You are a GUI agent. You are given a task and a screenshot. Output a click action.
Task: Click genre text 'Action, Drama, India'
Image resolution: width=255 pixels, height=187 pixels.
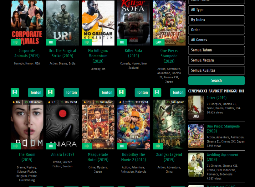(63, 64)
